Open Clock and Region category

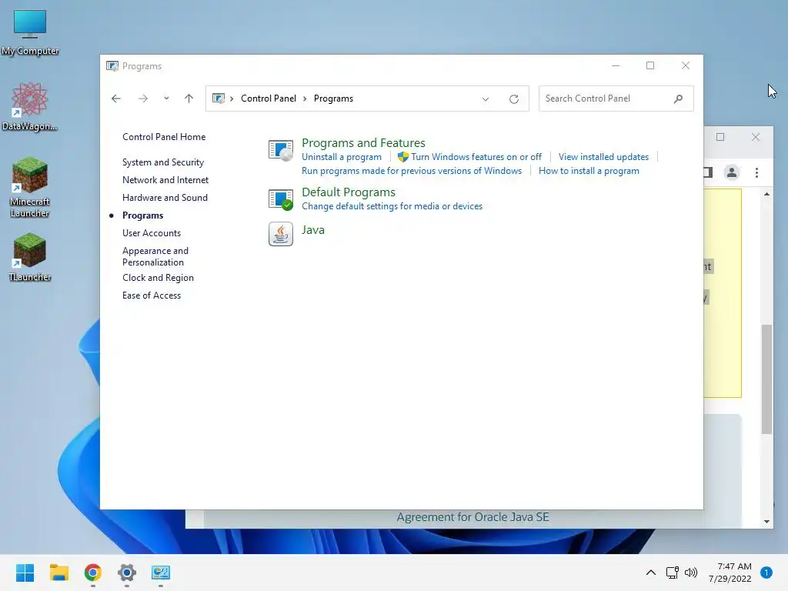(x=158, y=278)
